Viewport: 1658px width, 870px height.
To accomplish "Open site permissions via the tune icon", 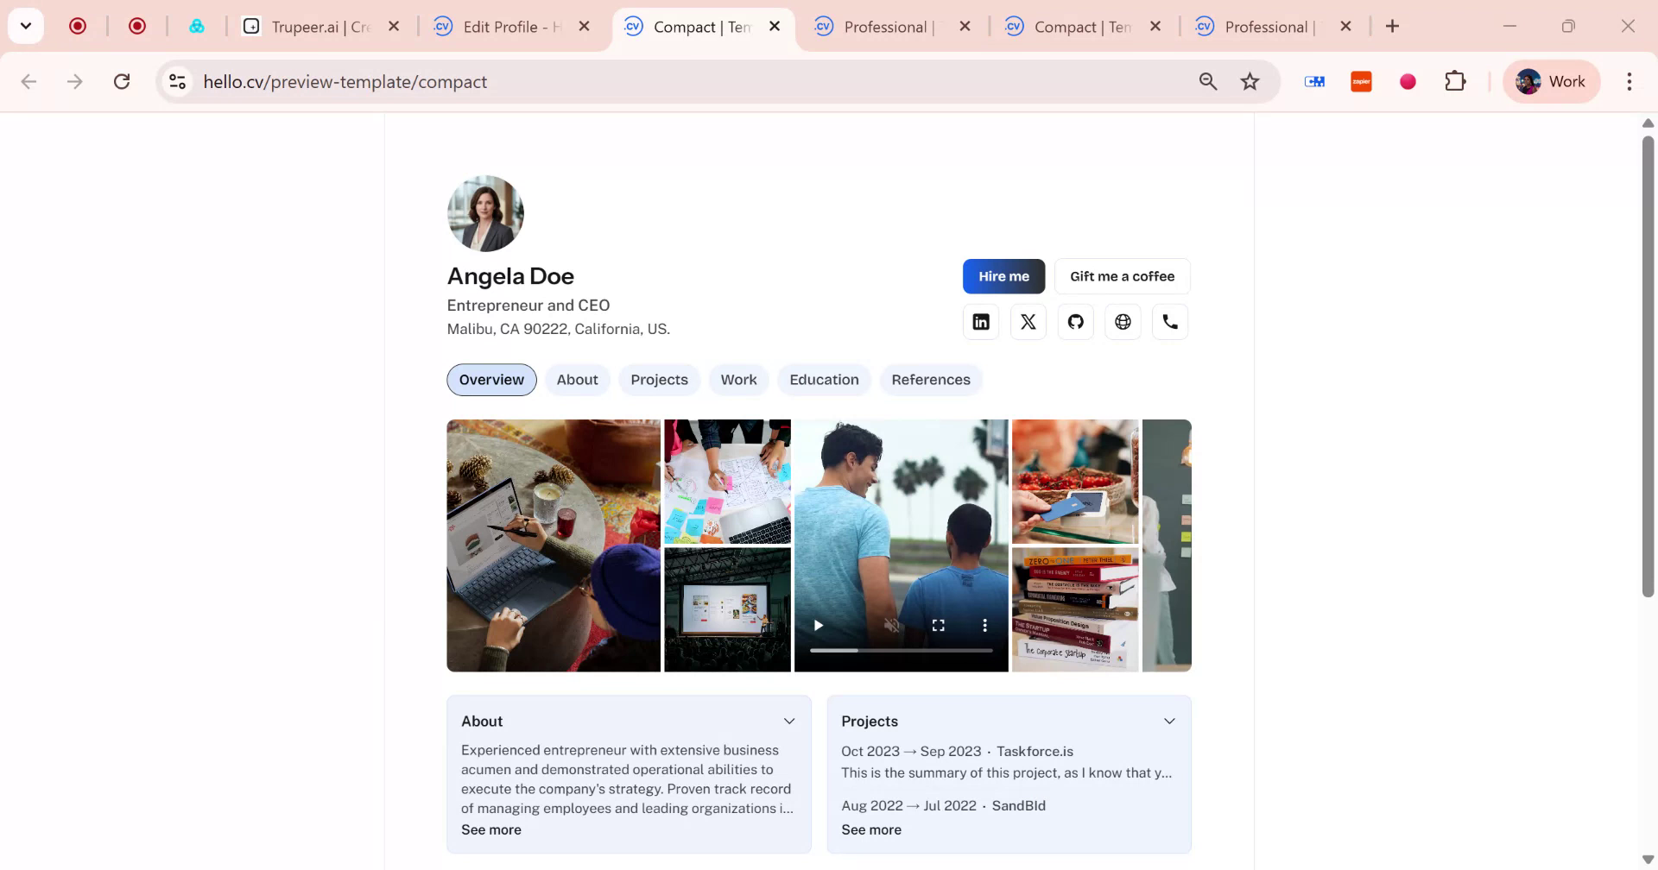I will [x=177, y=81].
